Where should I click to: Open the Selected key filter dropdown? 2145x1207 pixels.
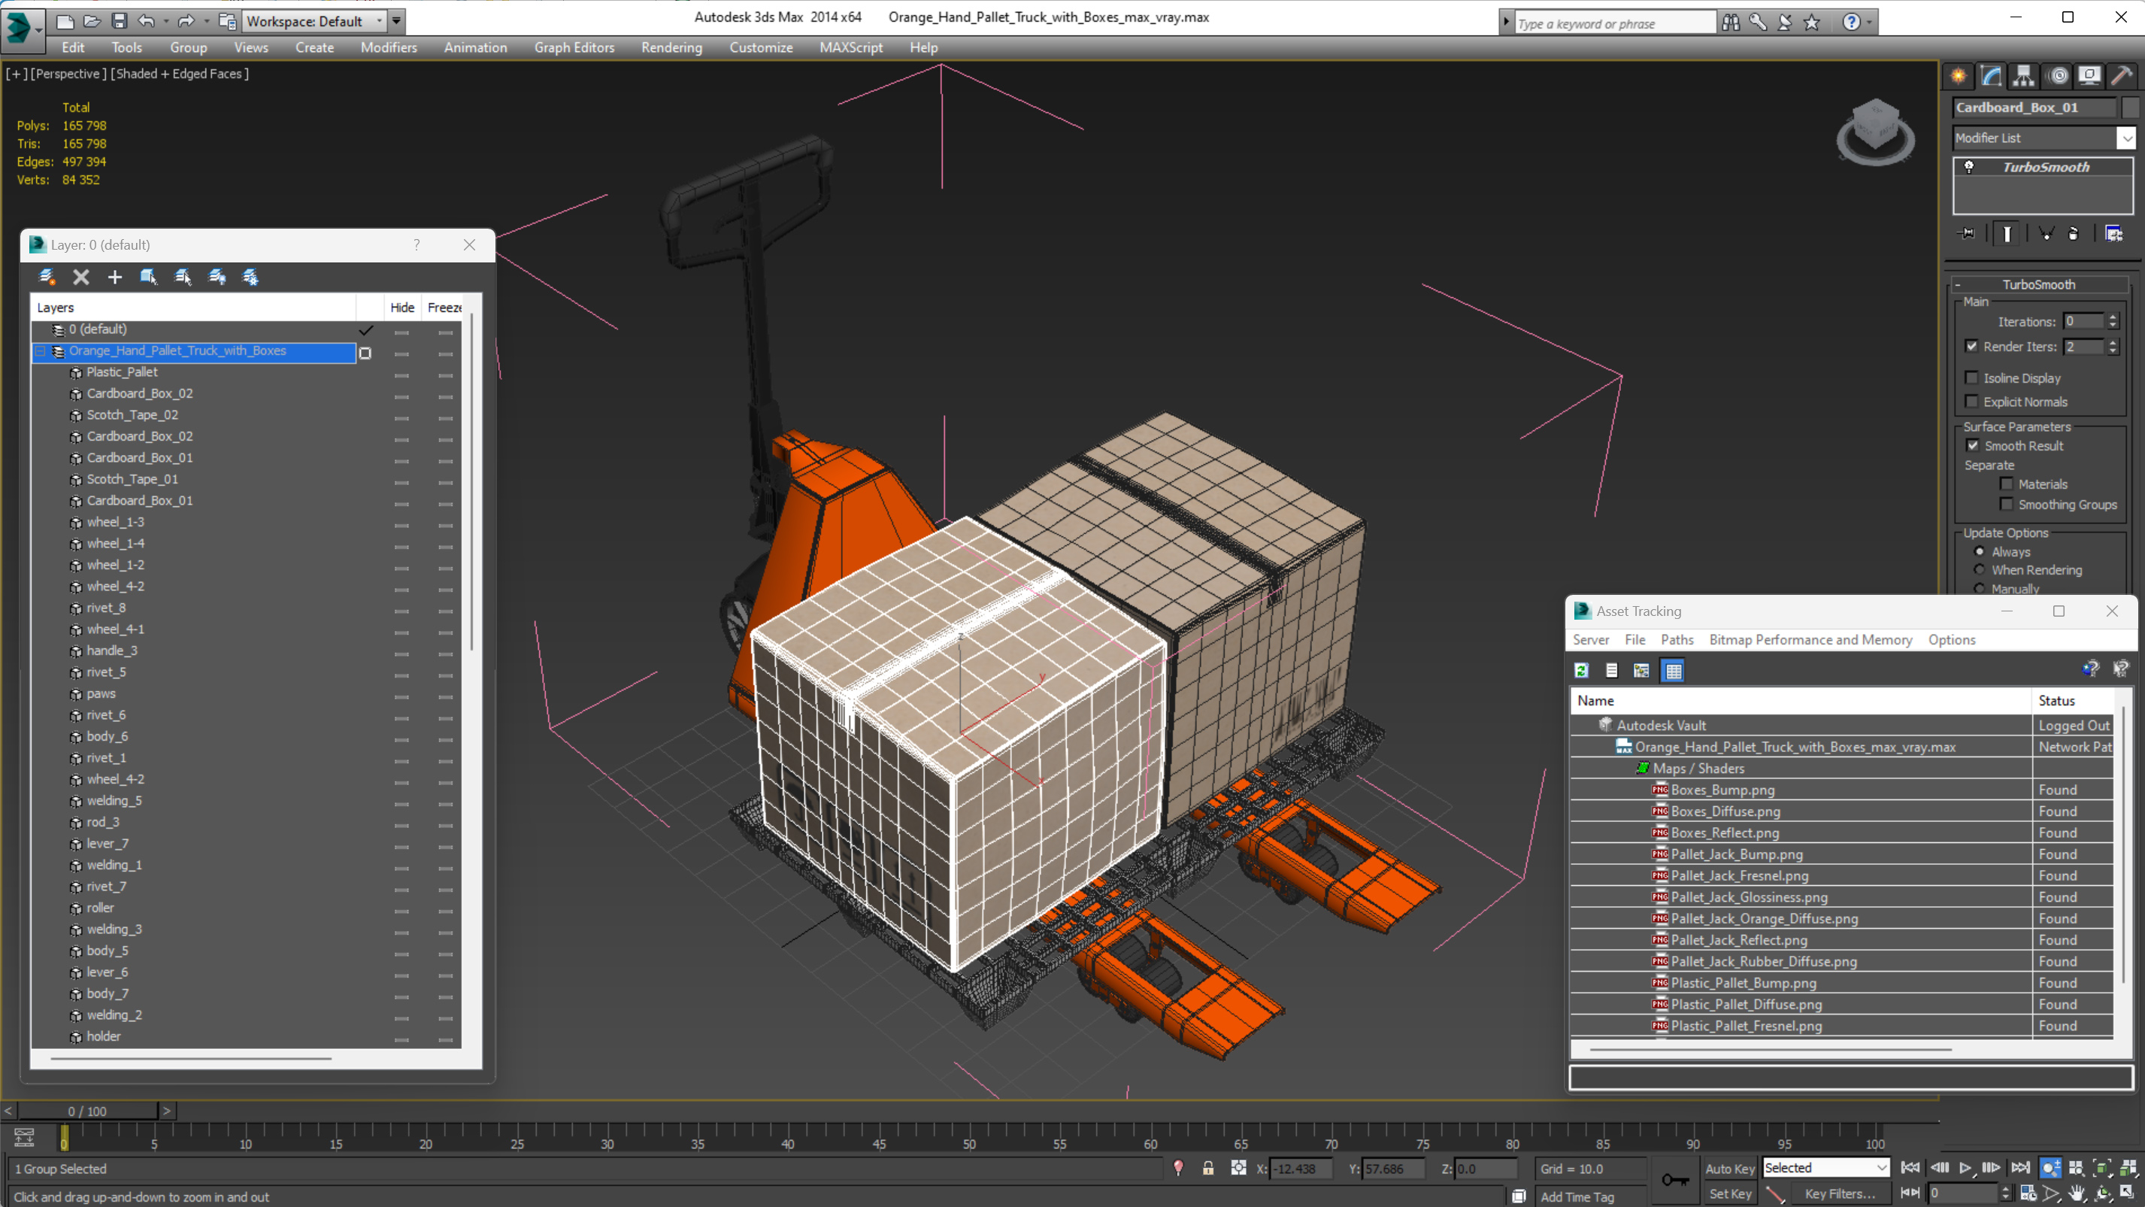(1826, 1168)
